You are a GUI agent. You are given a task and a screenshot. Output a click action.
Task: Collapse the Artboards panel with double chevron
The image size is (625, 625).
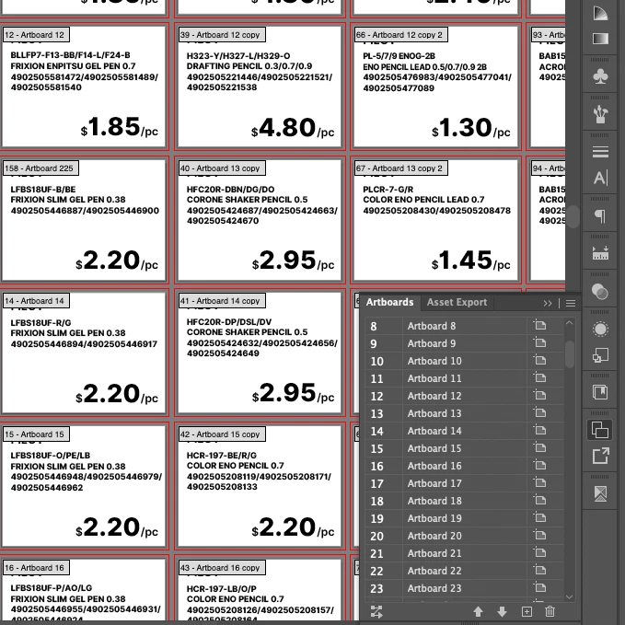pyautogui.click(x=548, y=304)
